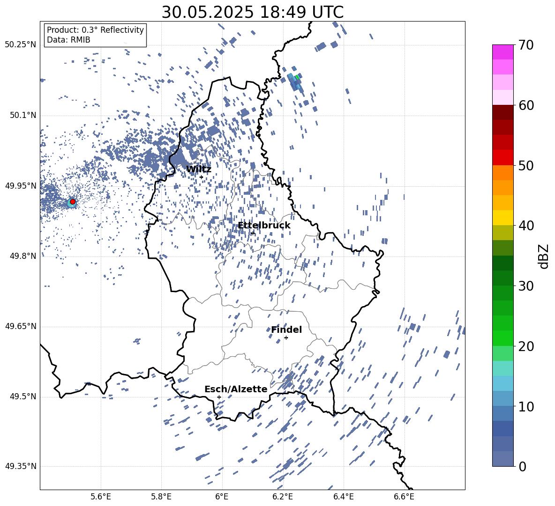Viewport: 555px width, 506px height.
Task: Click the 6°E longitude label
Action: point(222,497)
